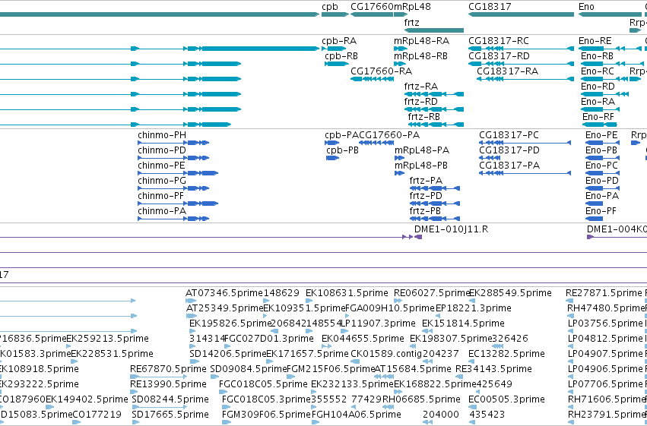The height and width of the screenshot is (426, 647).
Task: Click the Eno-PB protein label
Action: 601,150
